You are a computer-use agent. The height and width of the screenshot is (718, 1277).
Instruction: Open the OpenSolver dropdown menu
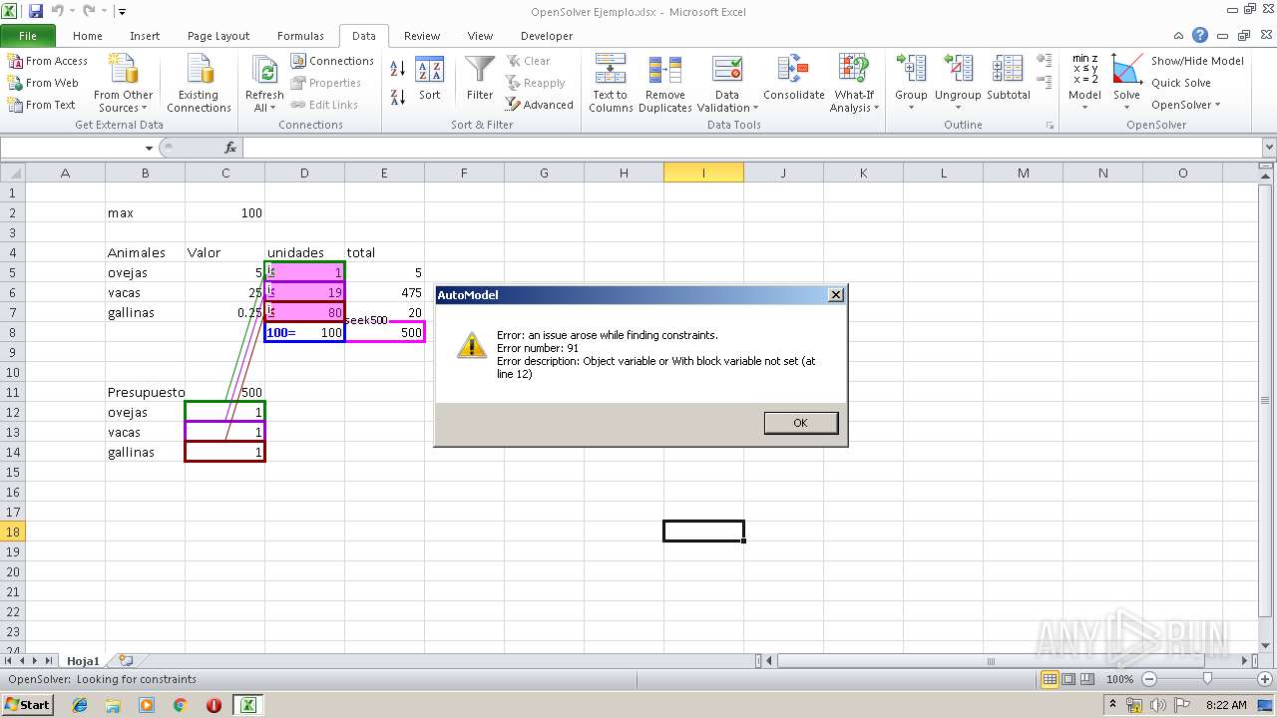[x=1186, y=105]
